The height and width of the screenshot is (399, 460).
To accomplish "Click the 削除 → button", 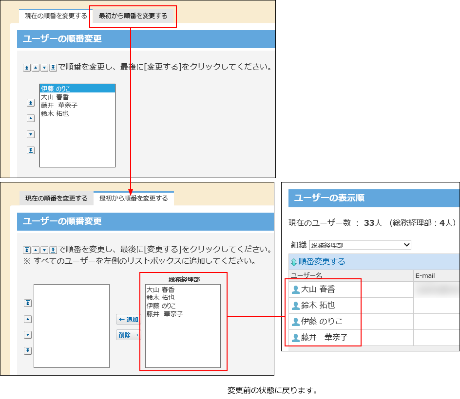I will pos(129,335).
